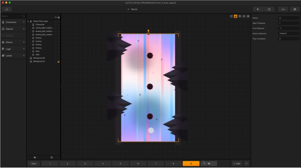Click the Game Play Layer joystick icon
Screen dimensions: 301x168
31,21
